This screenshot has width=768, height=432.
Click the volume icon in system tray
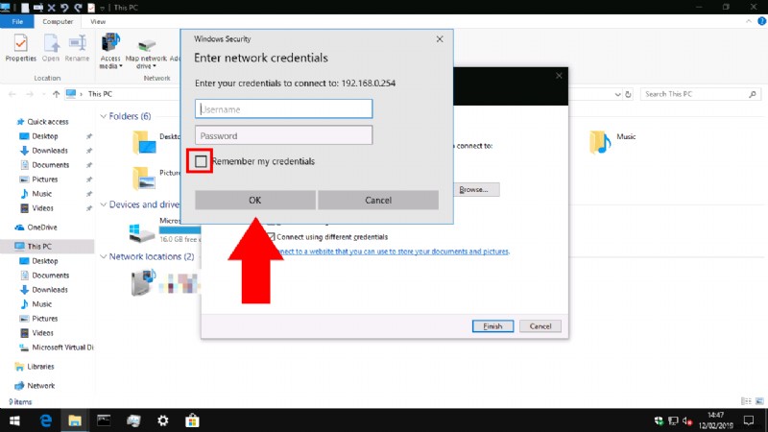coord(687,420)
